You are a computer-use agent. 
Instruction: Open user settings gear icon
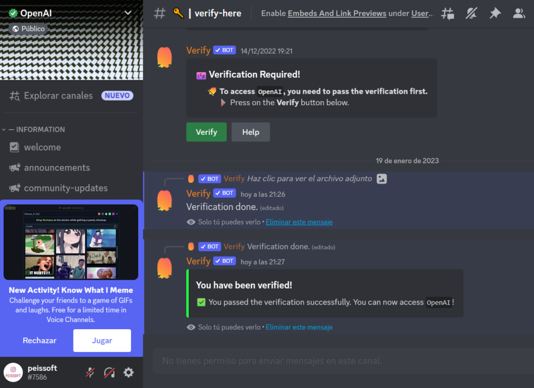pyautogui.click(x=128, y=372)
